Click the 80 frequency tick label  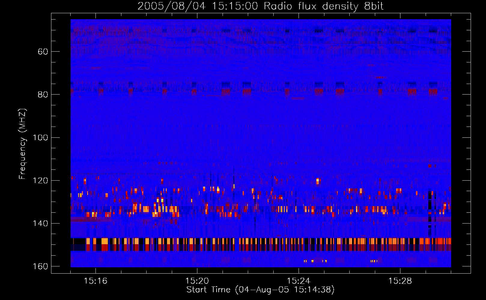pyautogui.click(x=43, y=94)
